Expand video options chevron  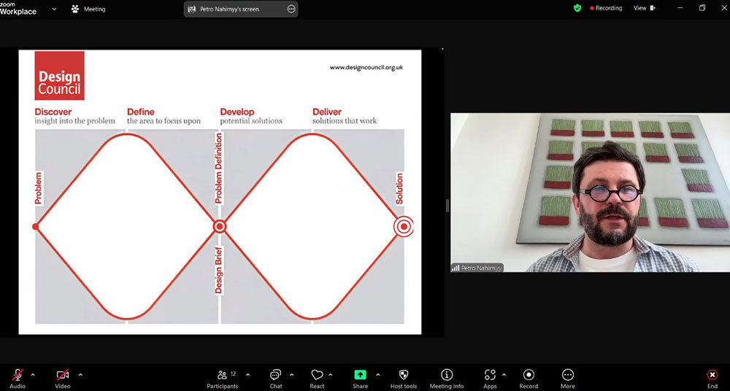(80, 375)
